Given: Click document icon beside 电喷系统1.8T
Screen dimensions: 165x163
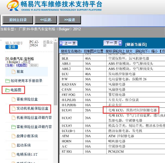Looking at the screenshot, I should tap(14, 155).
